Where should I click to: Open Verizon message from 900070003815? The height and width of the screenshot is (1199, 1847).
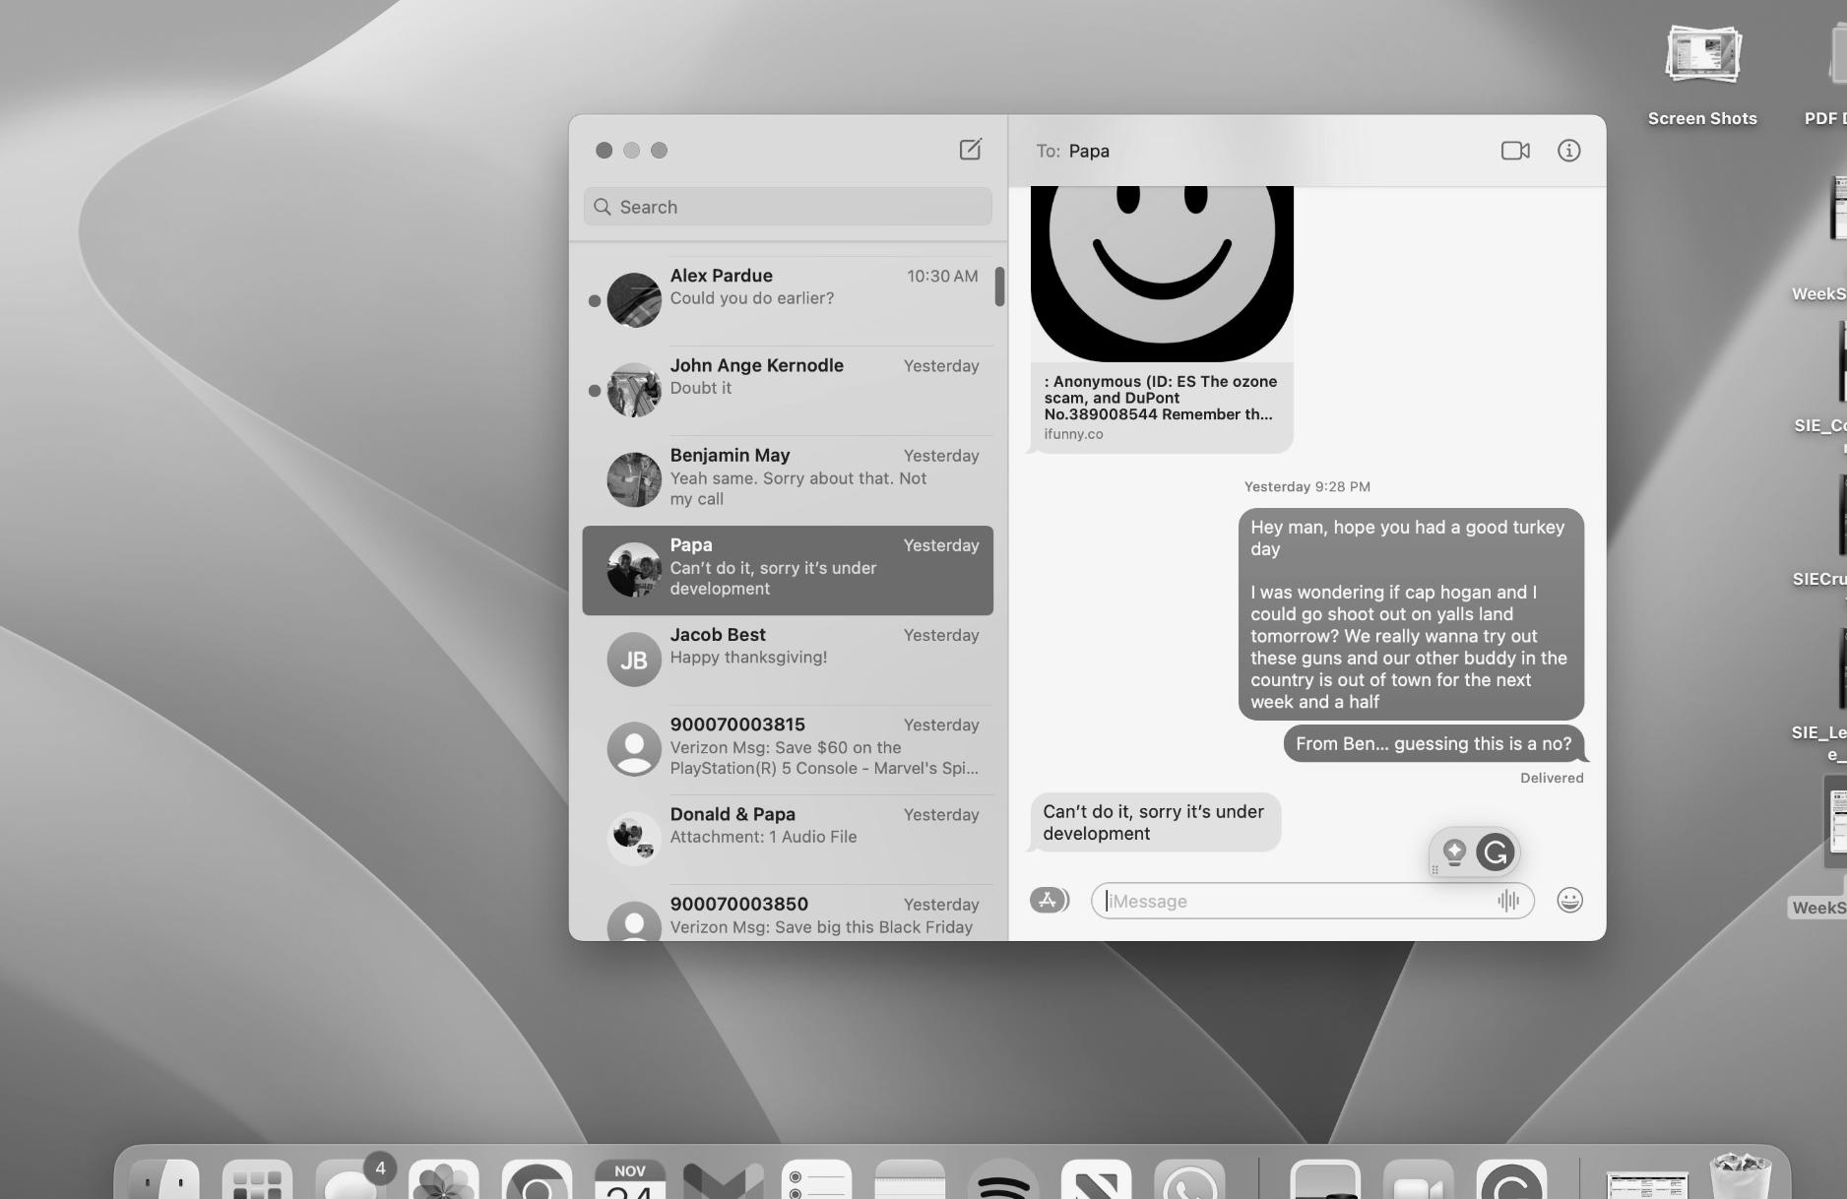point(788,749)
